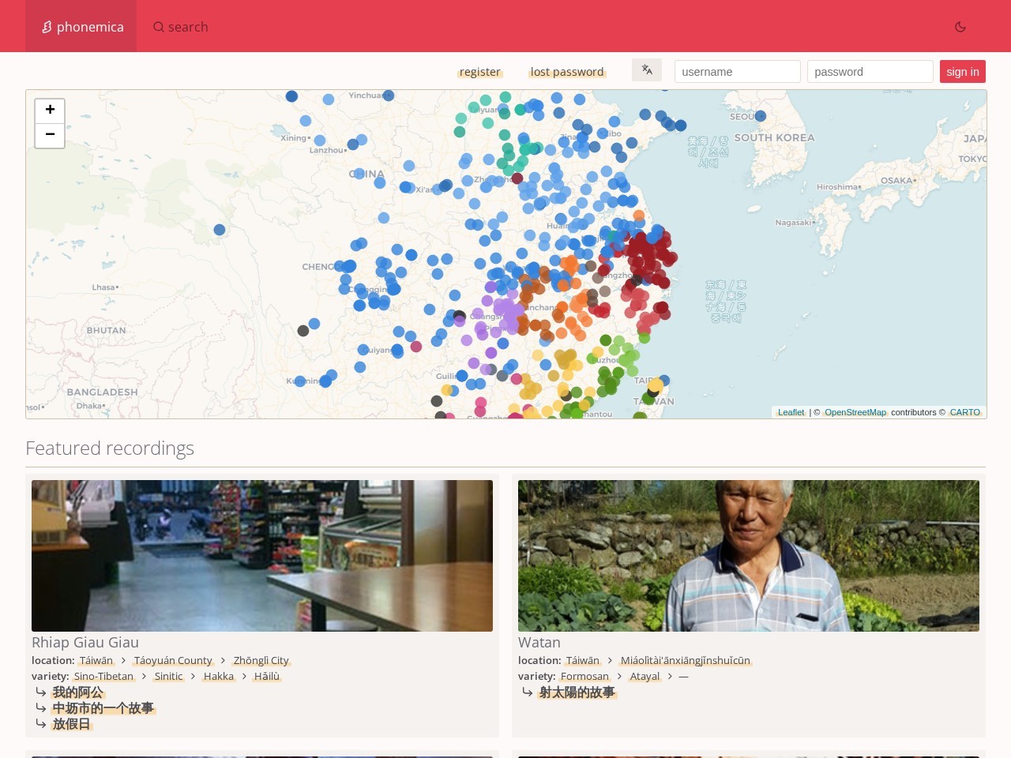The height and width of the screenshot is (758, 1011).
Task: Open Rhiap Giau Giau's recording photo
Action: [262, 556]
